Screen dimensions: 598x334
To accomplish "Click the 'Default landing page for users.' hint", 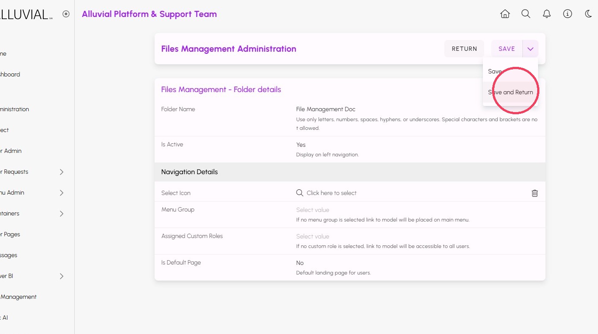I will [x=334, y=273].
